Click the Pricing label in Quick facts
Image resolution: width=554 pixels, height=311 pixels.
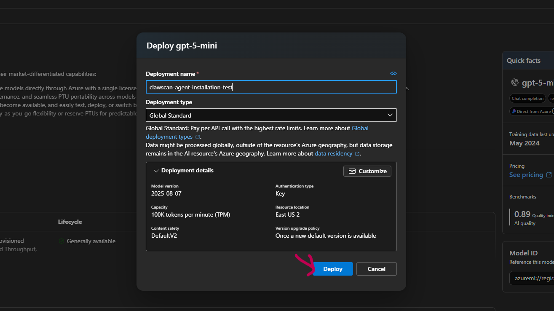point(517,166)
